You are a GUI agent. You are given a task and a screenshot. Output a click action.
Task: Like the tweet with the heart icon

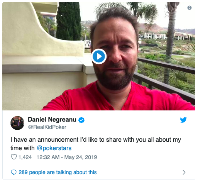point(14,157)
